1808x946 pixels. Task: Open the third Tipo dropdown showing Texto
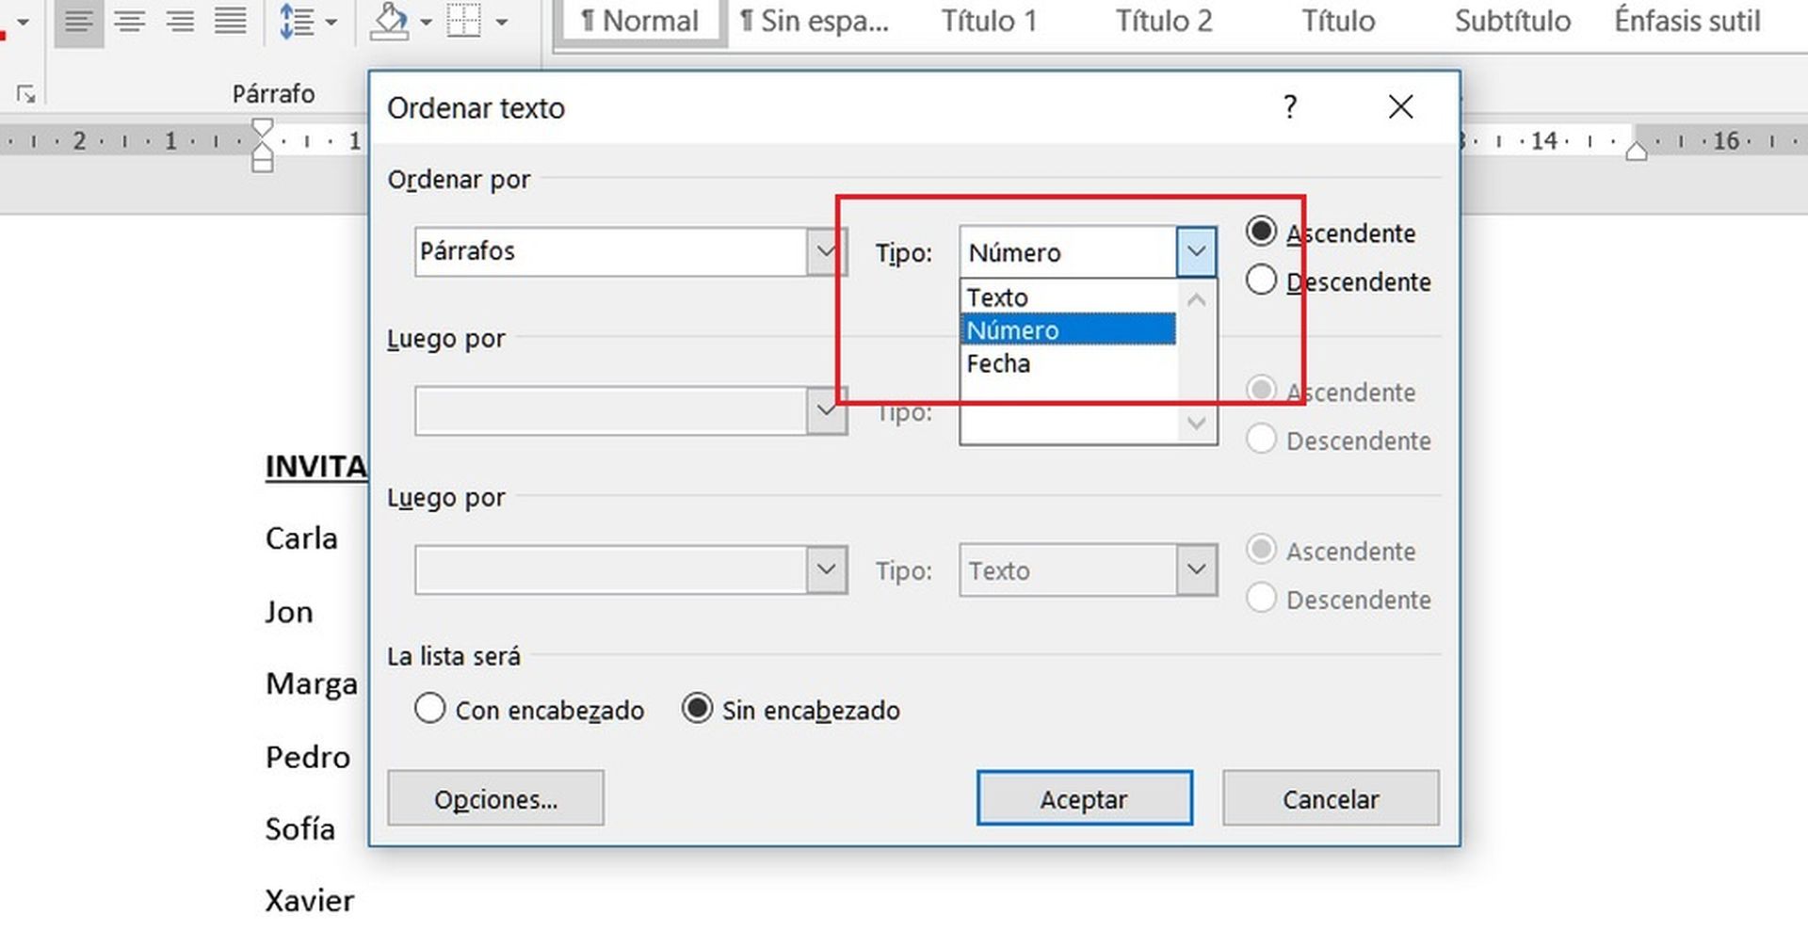pos(1195,569)
